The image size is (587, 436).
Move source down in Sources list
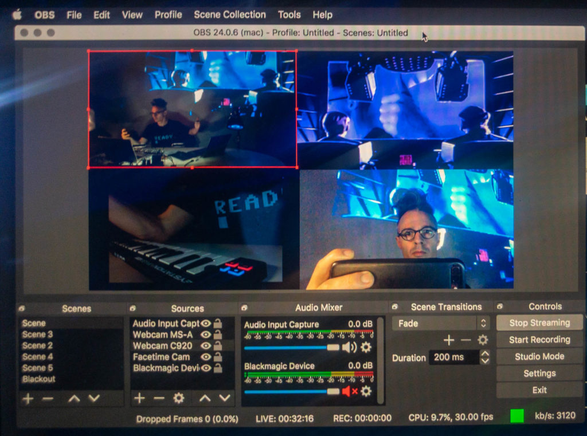pyautogui.click(x=225, y=398)
